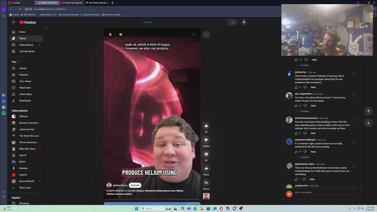Screen dimensions: 377x212
Task: Open the YouTube guide hamburger menu
Action: pyautogui.click(x=14, y=22)
